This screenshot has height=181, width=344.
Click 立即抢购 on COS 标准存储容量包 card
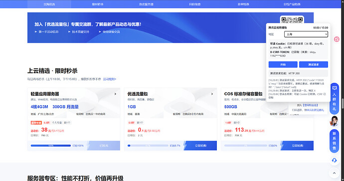[x=297, y=146]
